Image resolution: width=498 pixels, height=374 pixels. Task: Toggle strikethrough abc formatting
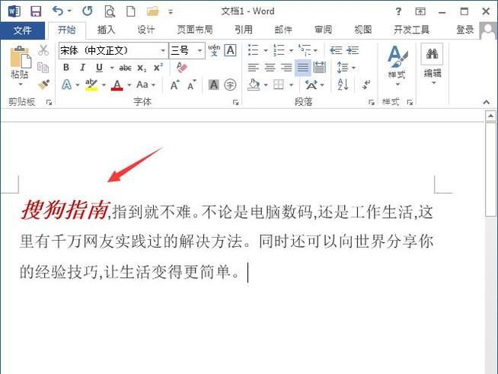pyautogui.click(x=125, y=67)
